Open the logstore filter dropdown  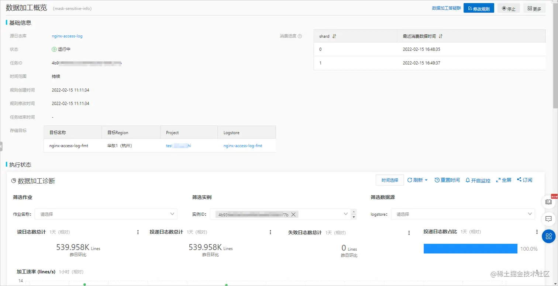463,214
